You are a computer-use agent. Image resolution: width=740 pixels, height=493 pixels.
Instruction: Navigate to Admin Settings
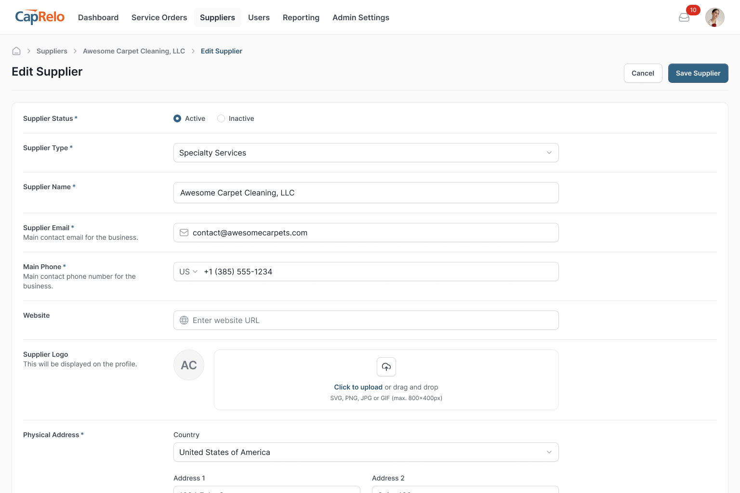pyautogui.click(x=360, y=17)
